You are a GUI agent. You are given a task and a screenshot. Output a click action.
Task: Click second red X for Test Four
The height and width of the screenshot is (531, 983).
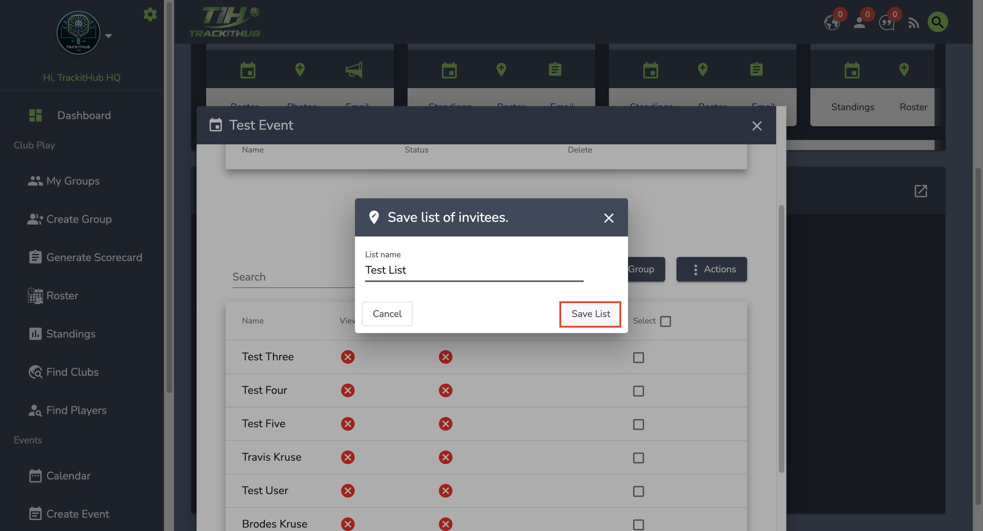click(x=445, y=390)
